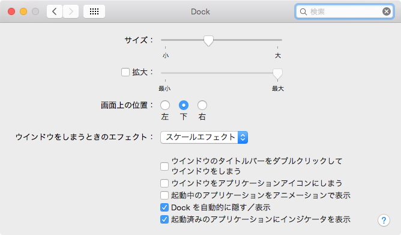This screenshot has width=401, height=235.
Task: Open the スケールエフェクト minimize effect dropdown
Action: [204, 137]
